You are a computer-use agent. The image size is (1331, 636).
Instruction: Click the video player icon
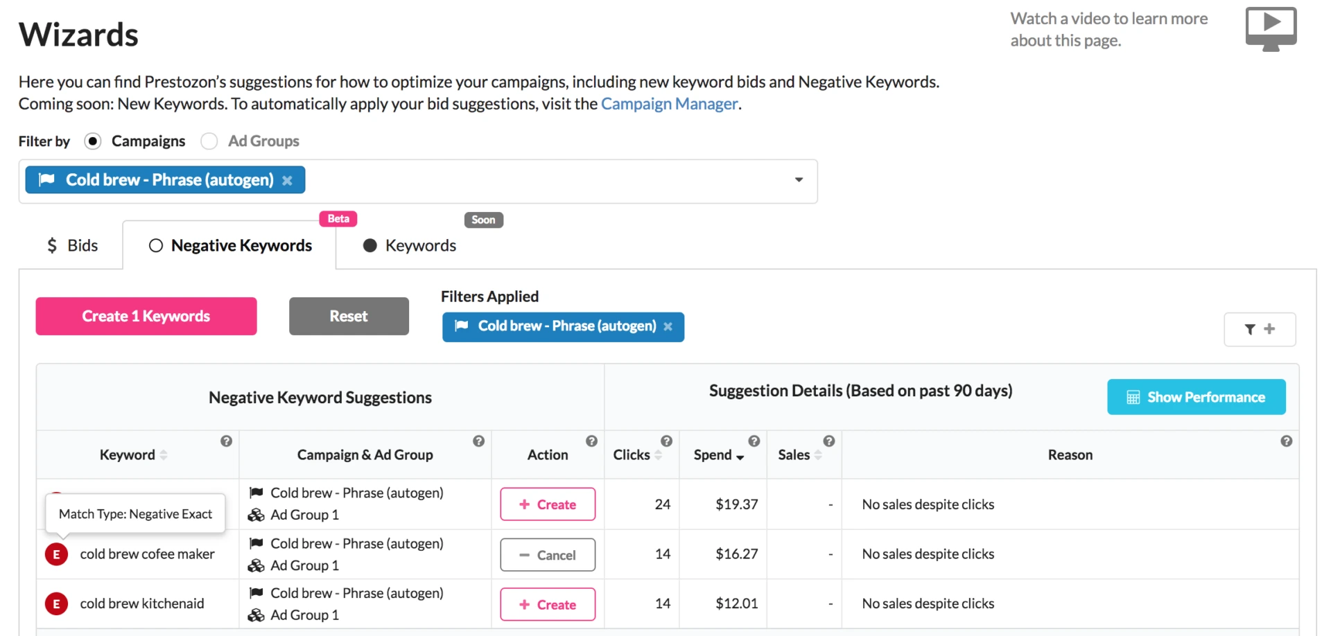(1270, 29)
